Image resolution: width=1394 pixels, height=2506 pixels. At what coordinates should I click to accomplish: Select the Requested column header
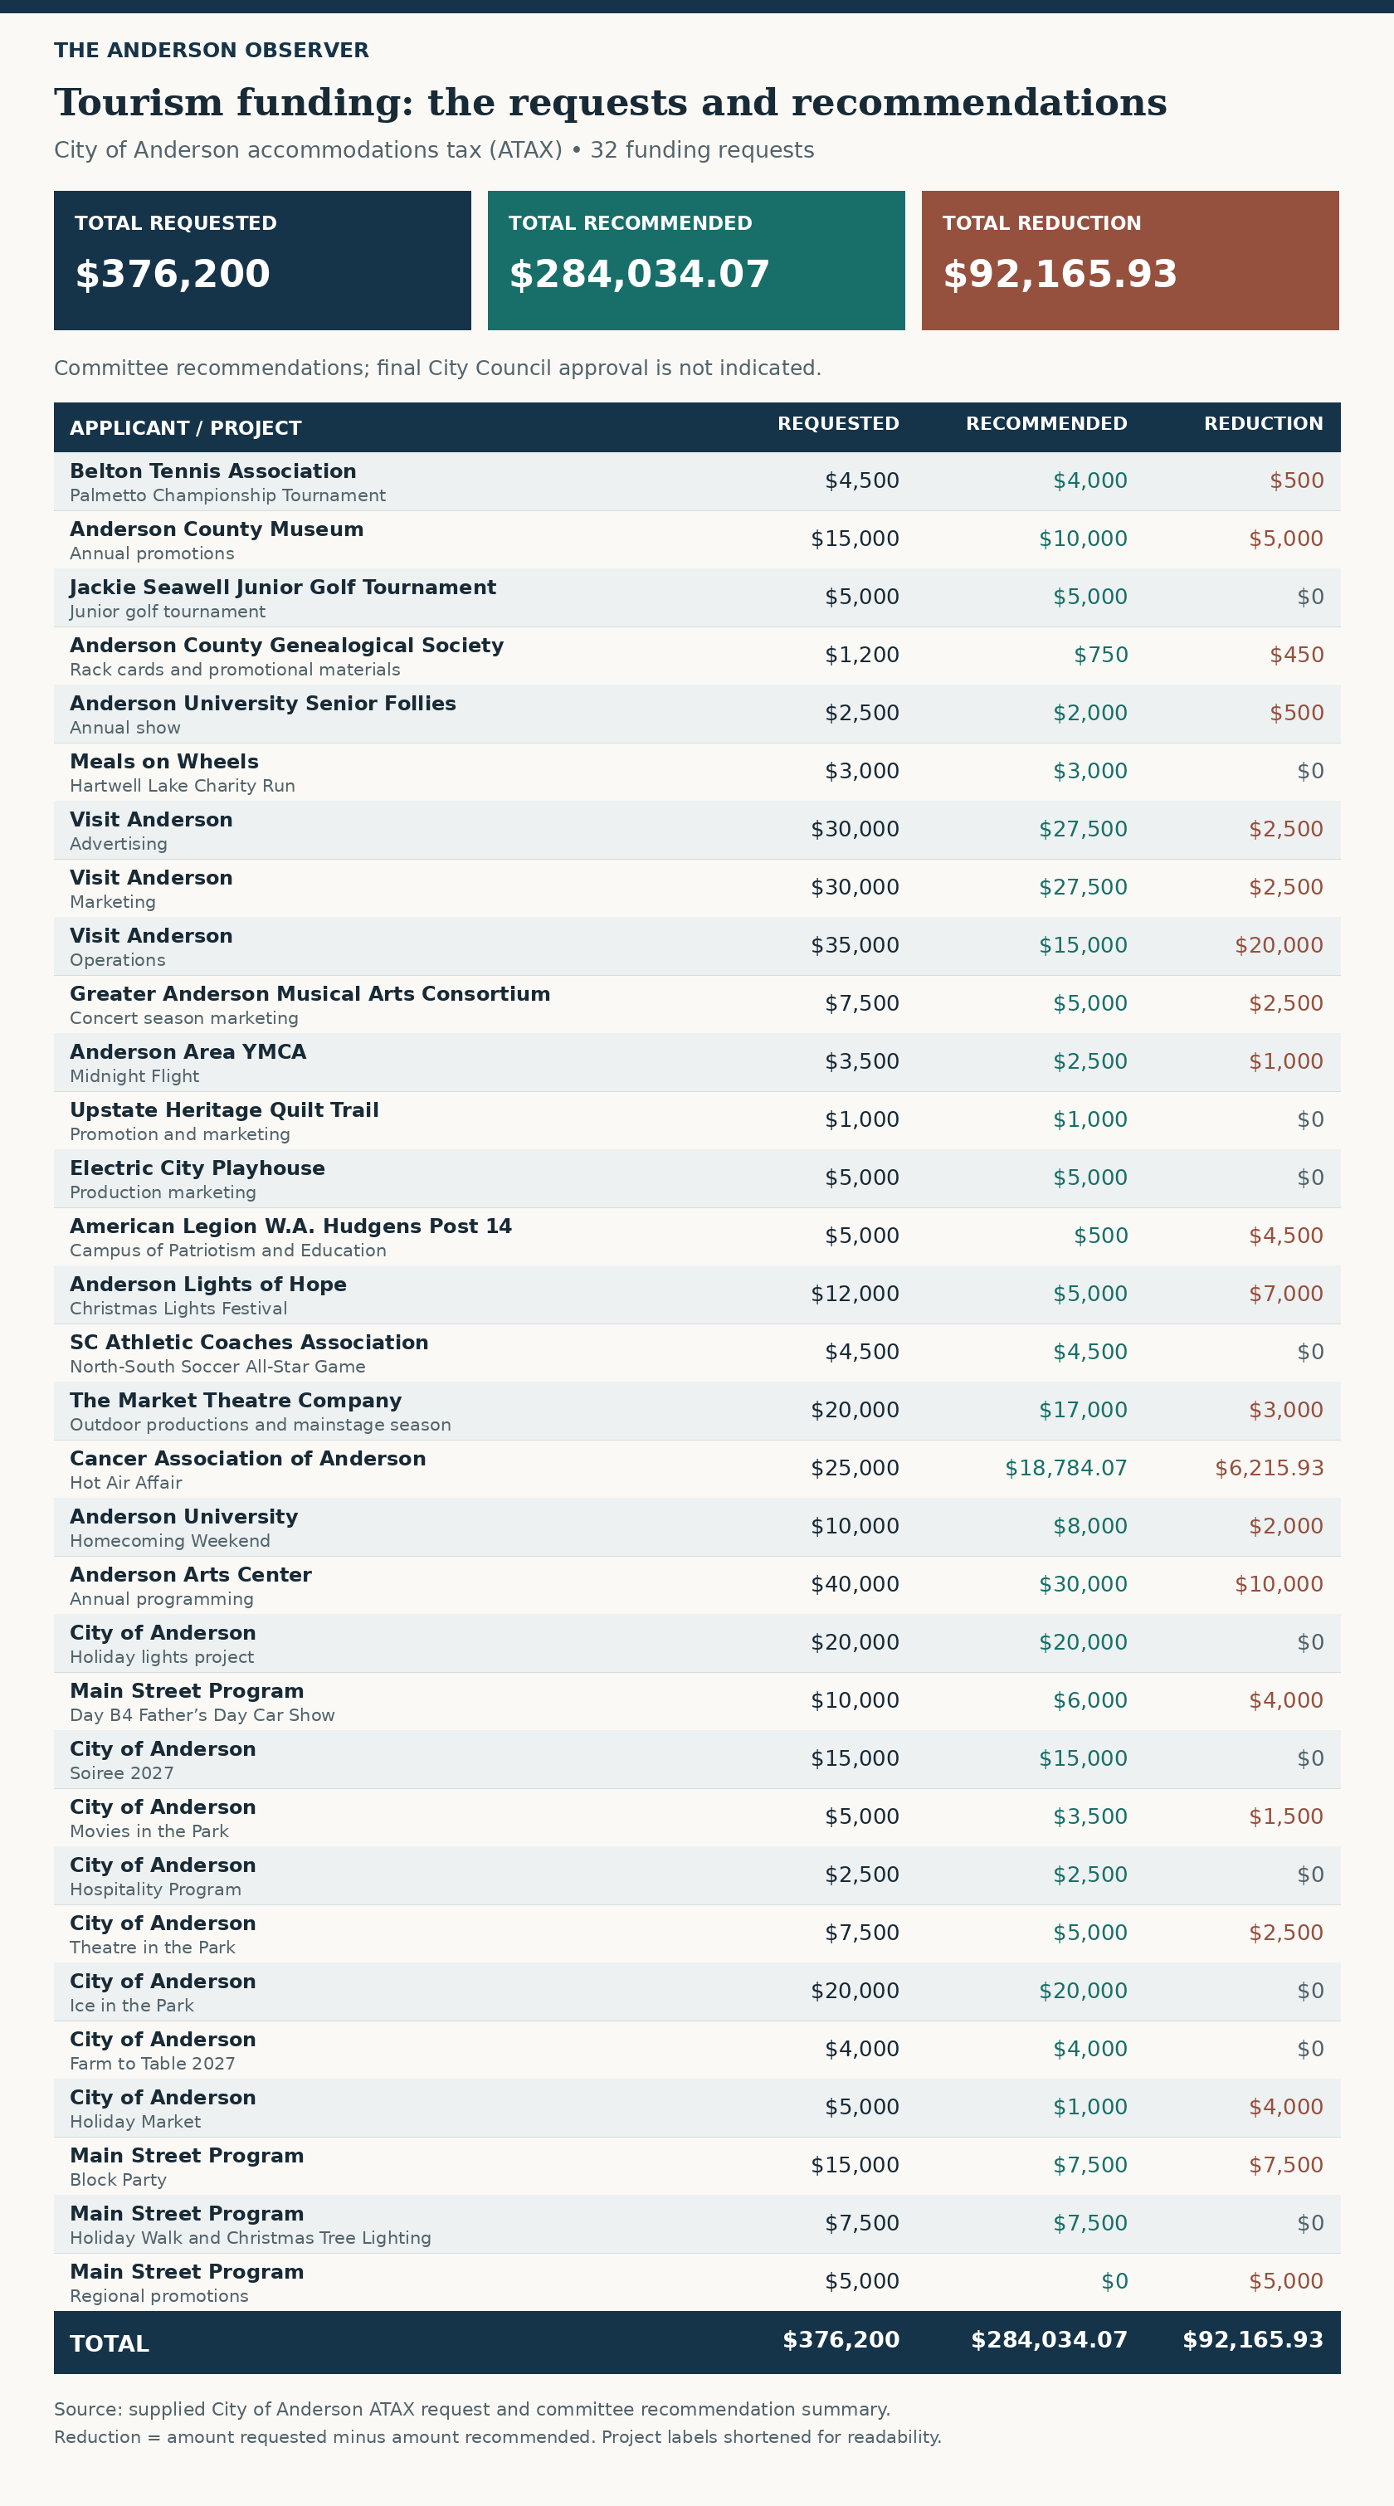pos(837,424)
